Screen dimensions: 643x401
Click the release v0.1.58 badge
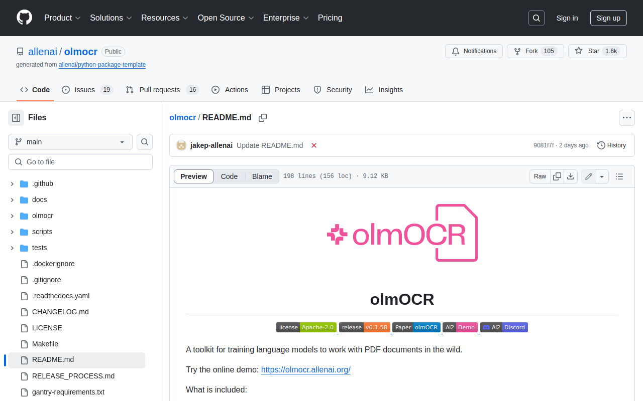[365, 327]
